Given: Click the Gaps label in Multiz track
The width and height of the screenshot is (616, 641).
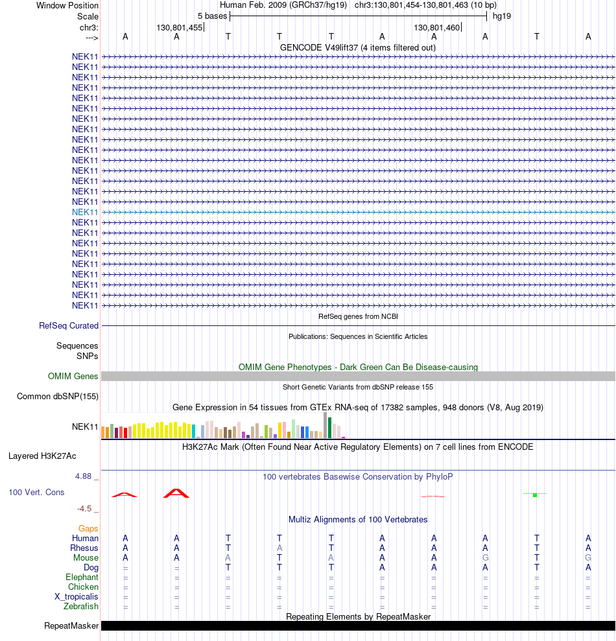Looking at the screenshot, I should (88, 529).
